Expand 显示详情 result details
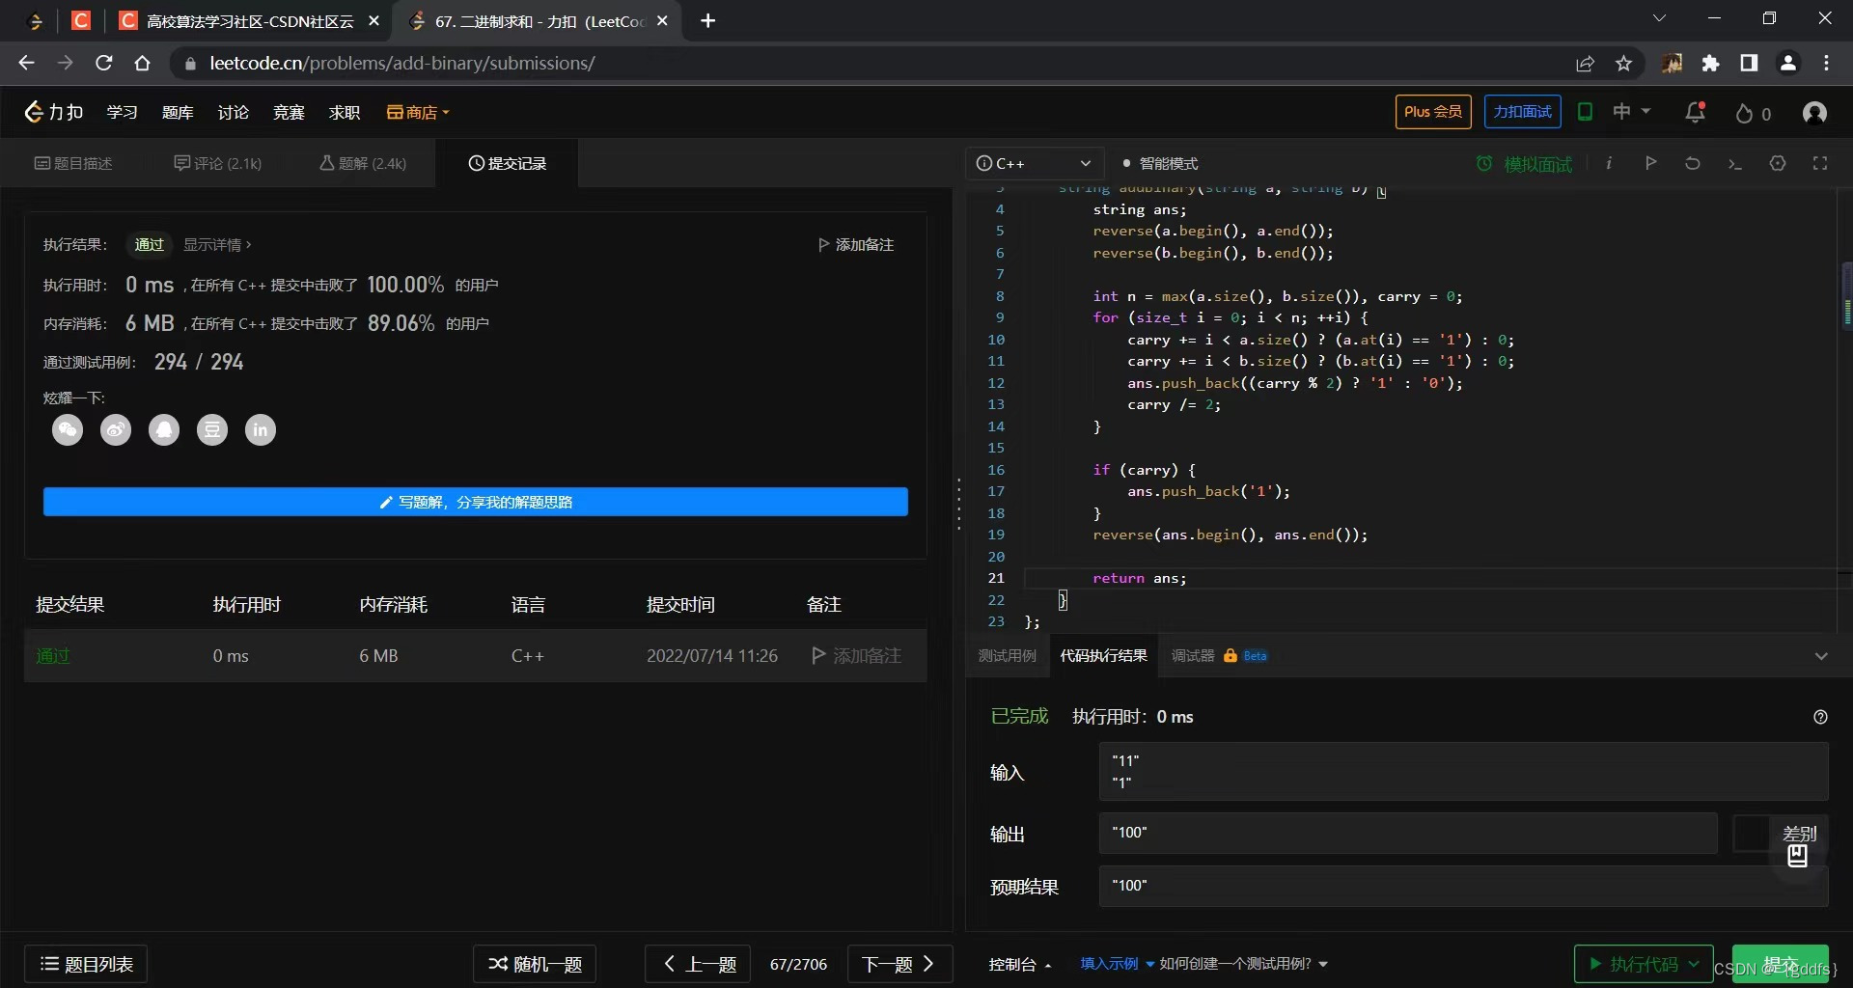The height and width of the screenshot is (988, 1853). pyautogui.click(x=217, y=245)
